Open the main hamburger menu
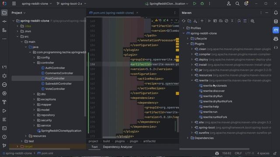This screenshot has height=157, width=280. (14, 3)
